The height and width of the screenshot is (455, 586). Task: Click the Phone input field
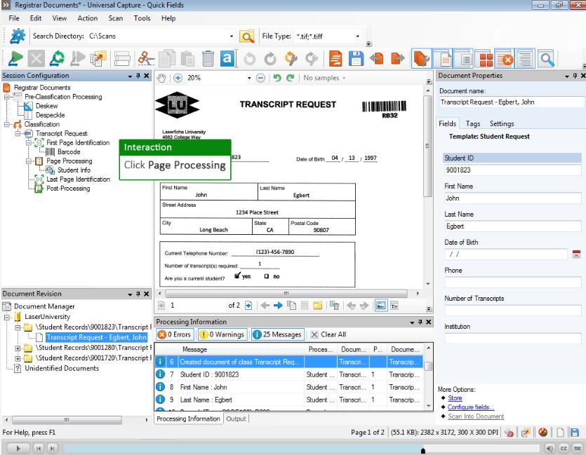(513, 283)
